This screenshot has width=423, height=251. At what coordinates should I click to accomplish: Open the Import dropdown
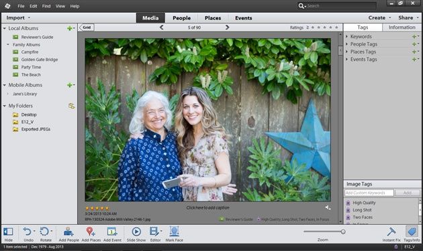click(18, 18)
